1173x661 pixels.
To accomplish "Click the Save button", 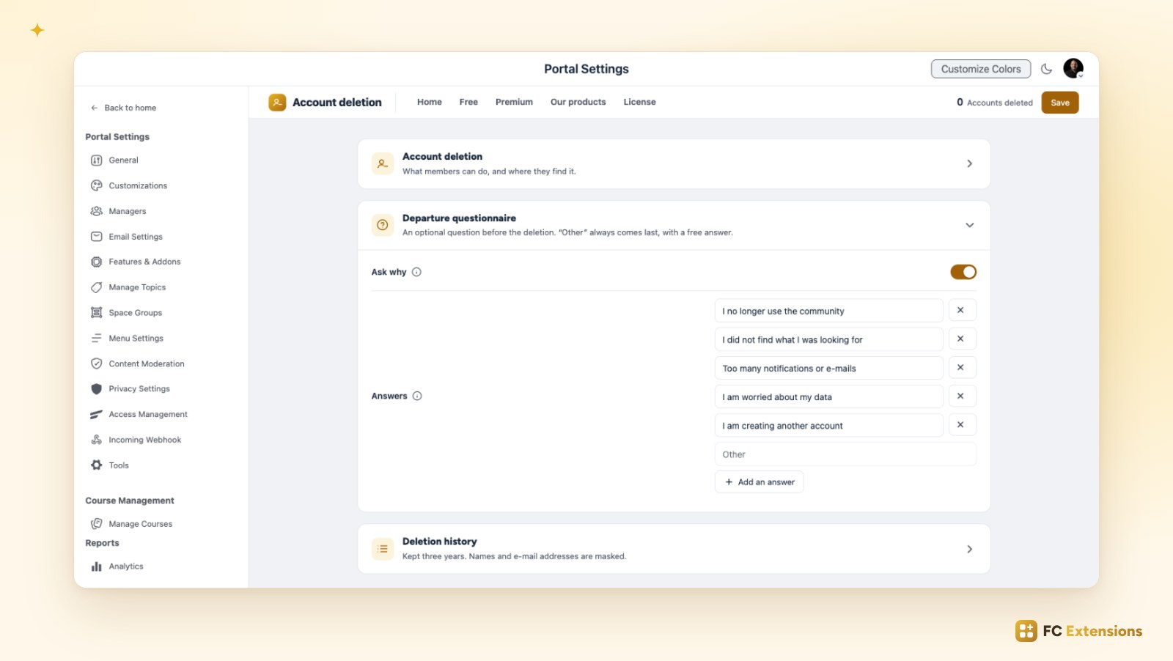I will [1059, 103].
